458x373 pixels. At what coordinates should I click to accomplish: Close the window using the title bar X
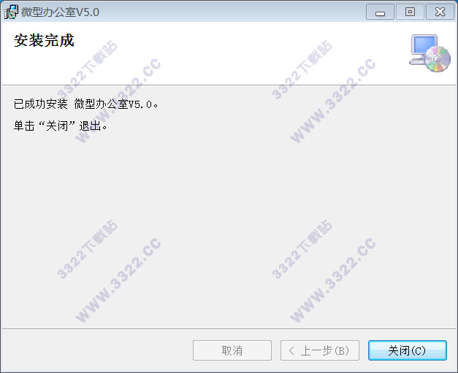(x=440, y=12)
